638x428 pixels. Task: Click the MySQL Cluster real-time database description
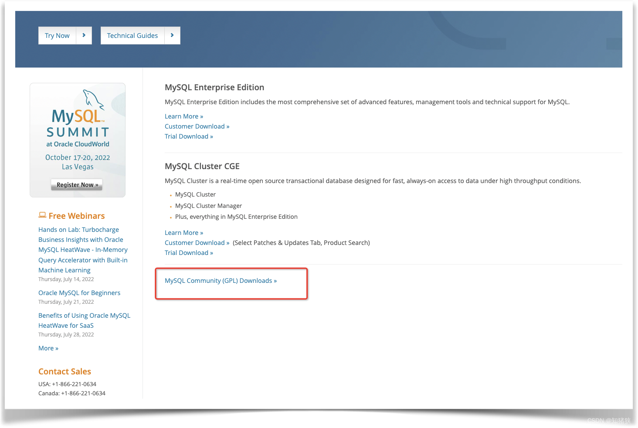pos(373,181)
